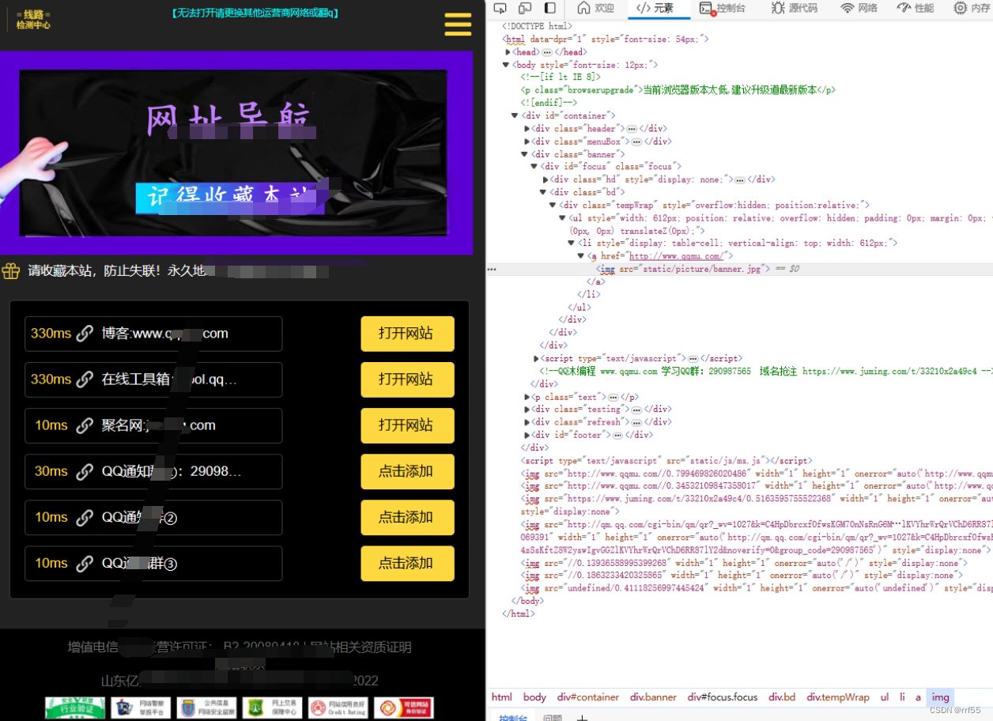Click the dock side panel icon
The height and width of the screenshot is (721, 993).
coord(550,8)
